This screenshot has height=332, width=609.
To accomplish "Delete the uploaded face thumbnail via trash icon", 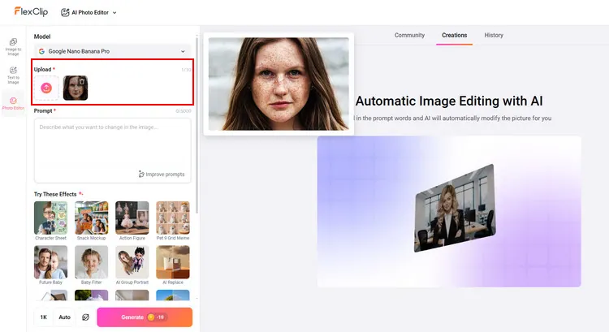I will click(x=82, y=81).
